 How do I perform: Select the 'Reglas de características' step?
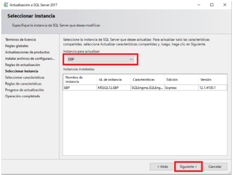23,84
